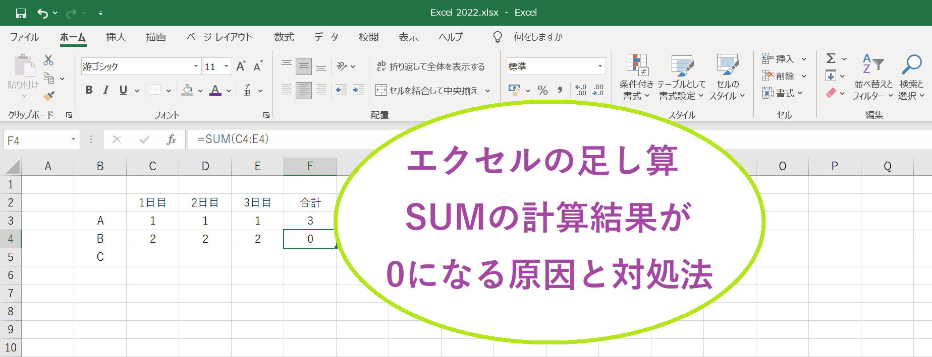Cut selection with the scissors icon
This screenshot has height=357, width=932.
coord(48,60)
